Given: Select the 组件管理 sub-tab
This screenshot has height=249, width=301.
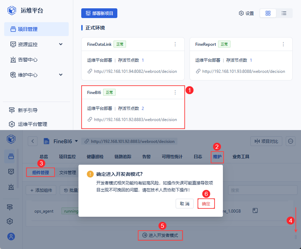Looking at the screenshot, I should click(x=41, y=172).
